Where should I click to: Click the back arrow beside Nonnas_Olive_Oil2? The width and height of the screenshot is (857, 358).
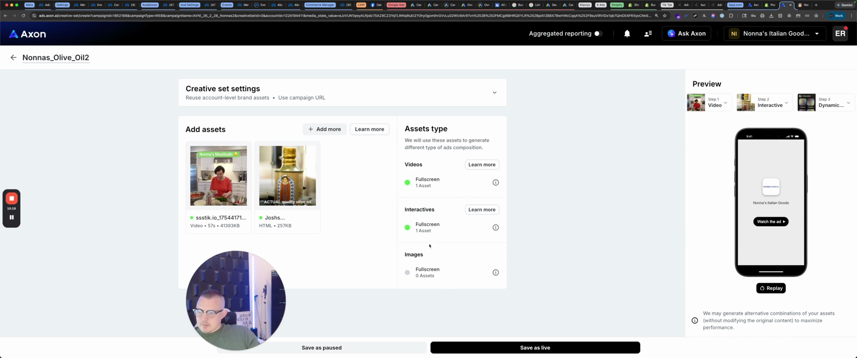[x=13, y=57]
